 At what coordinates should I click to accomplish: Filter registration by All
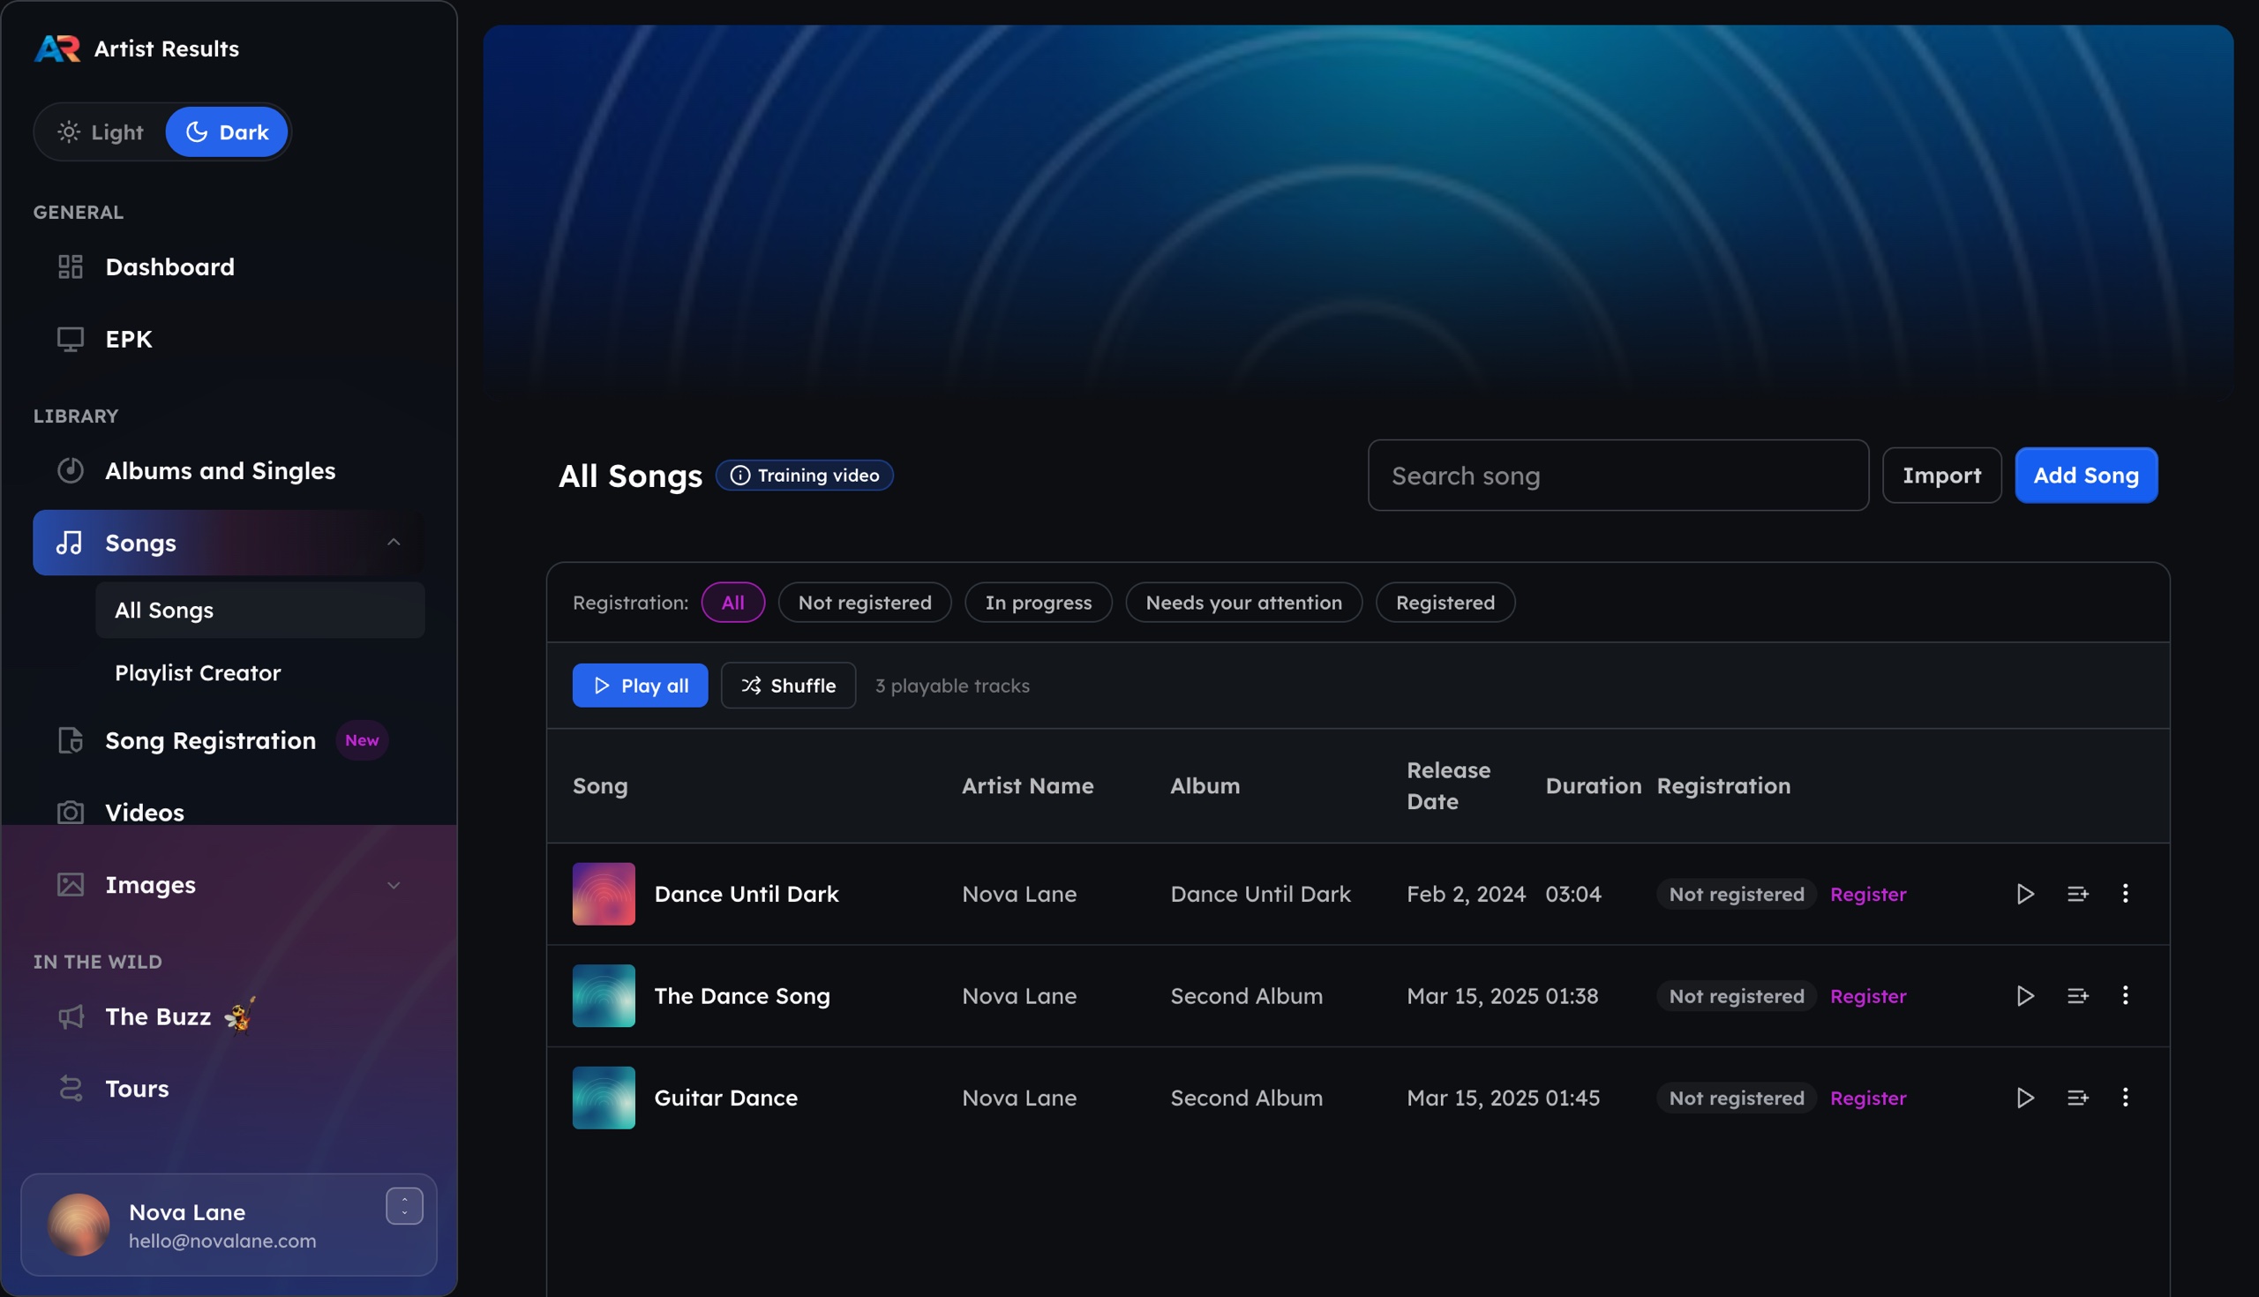732,602
